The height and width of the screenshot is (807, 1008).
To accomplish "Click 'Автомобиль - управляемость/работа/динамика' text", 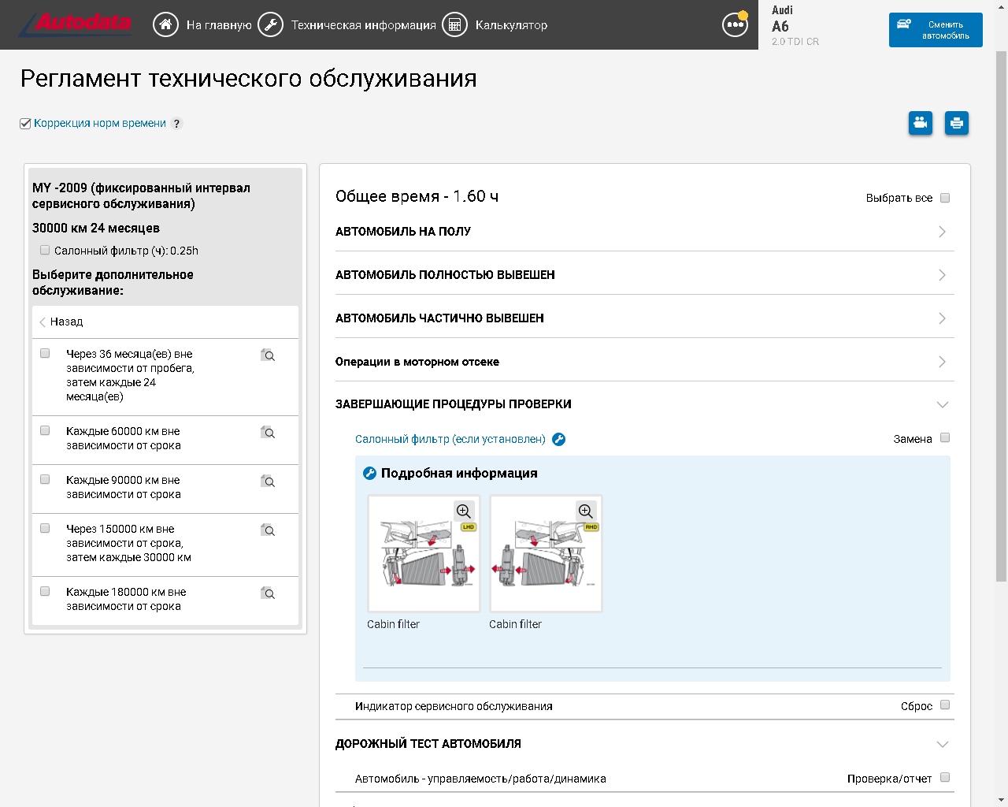I will (480, 779).
